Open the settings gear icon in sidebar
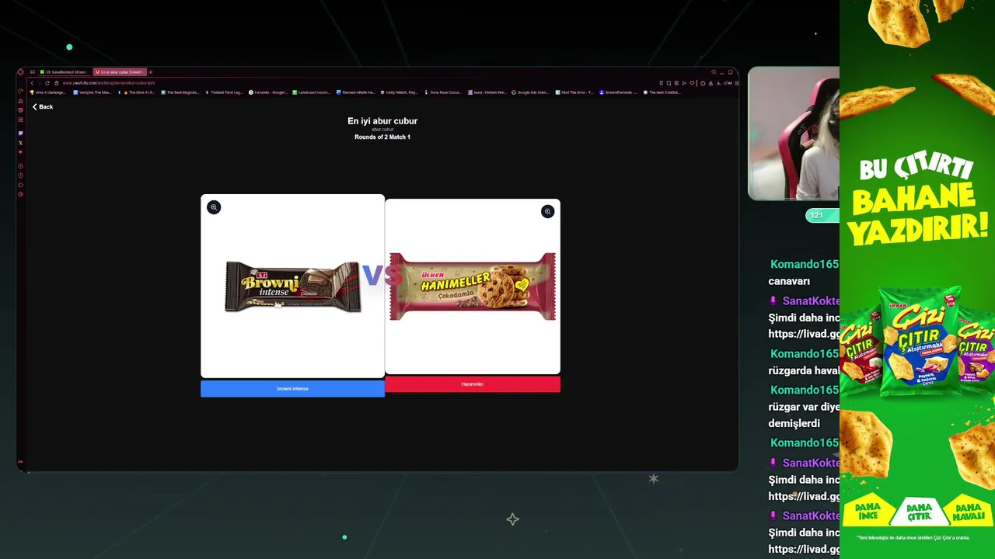The image size is (995, 559). 20,194
